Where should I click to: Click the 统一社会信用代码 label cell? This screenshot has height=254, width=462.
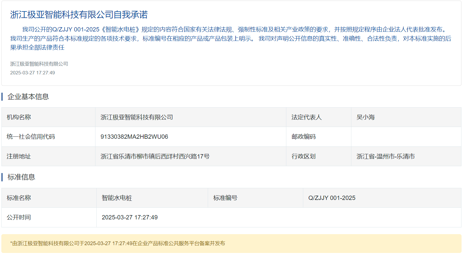click(x=31, y=137)
